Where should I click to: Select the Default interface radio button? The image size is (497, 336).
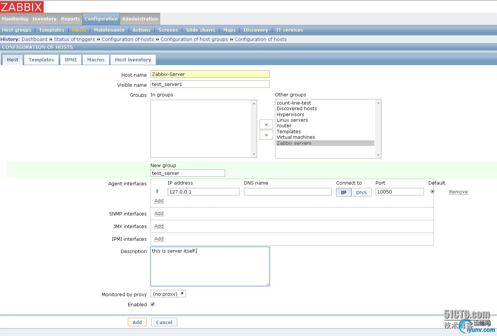coord(432,191)
